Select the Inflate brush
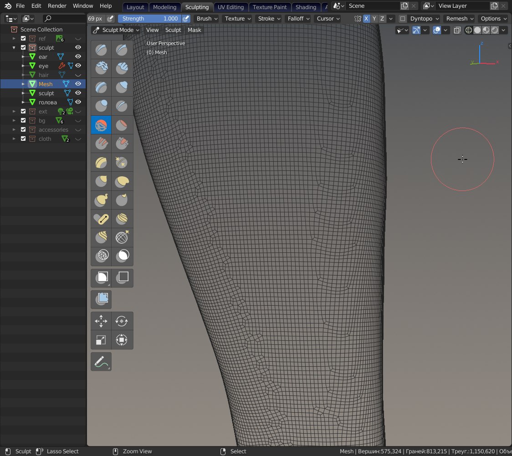Viewport: 512px width, 456px height. click(122, 87)
